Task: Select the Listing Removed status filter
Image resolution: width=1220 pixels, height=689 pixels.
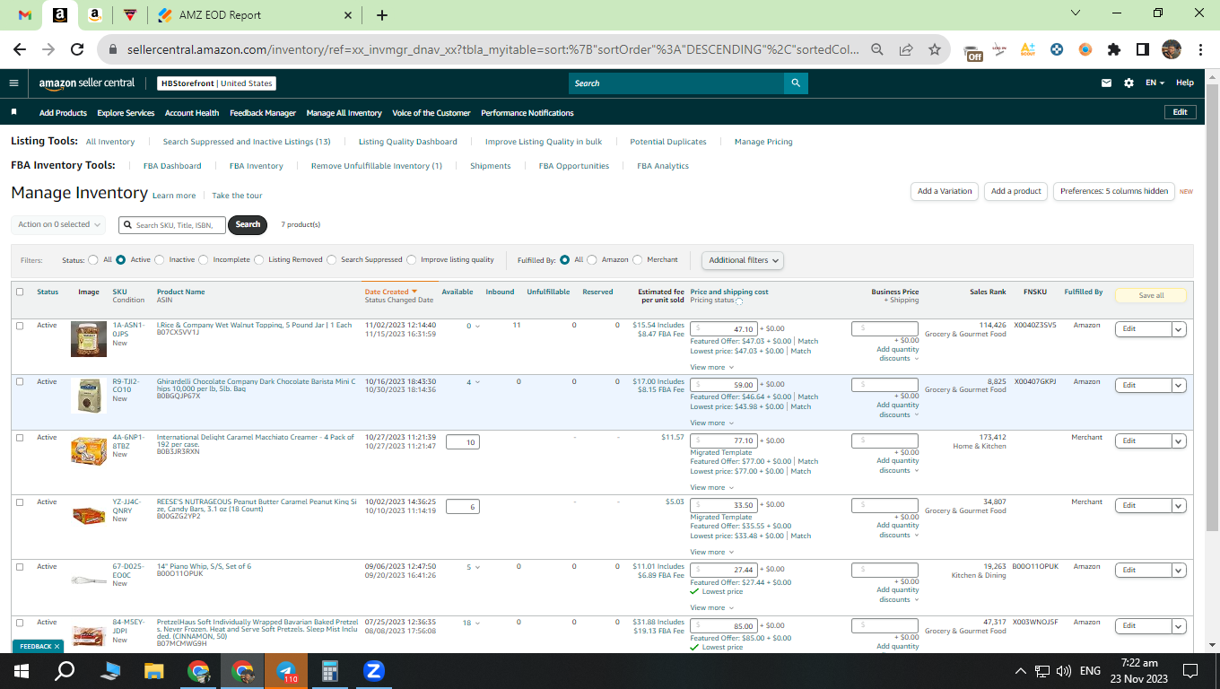Action: [259, 260]
